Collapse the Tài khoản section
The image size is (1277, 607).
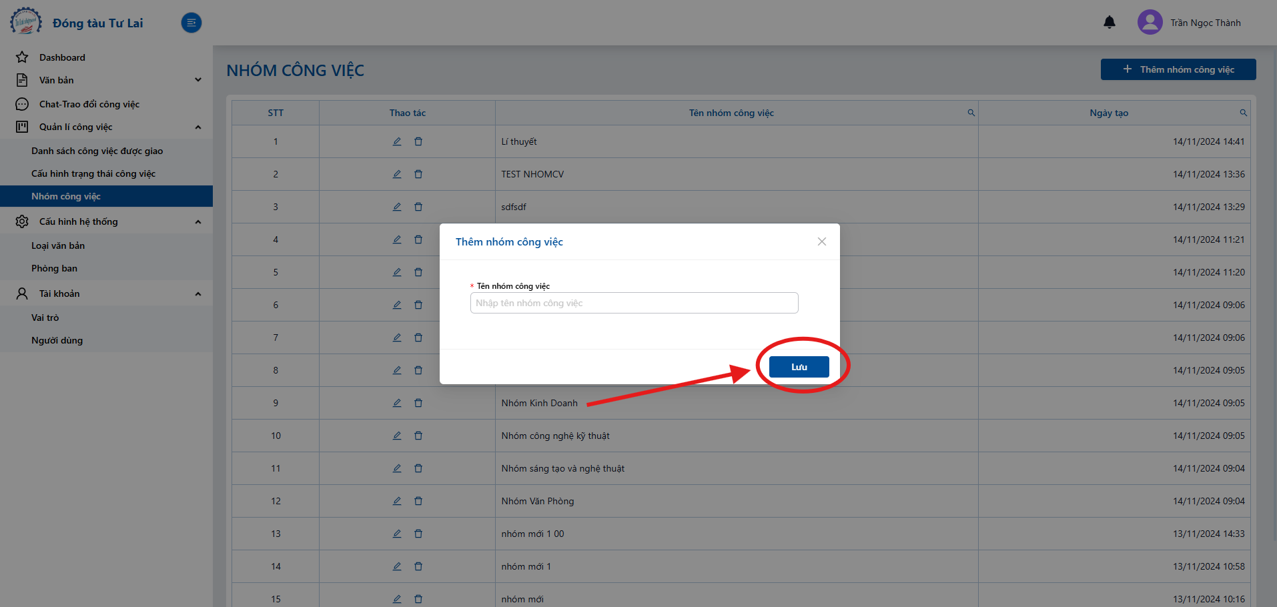[198, 293]
